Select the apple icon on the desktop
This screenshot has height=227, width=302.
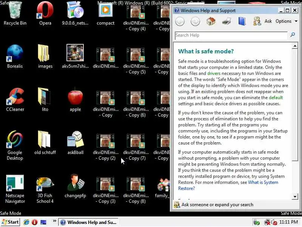tap(75, 100)
